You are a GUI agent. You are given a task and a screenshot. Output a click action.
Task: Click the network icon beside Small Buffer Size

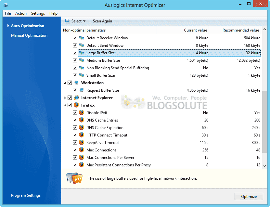[x=82, y=75]
